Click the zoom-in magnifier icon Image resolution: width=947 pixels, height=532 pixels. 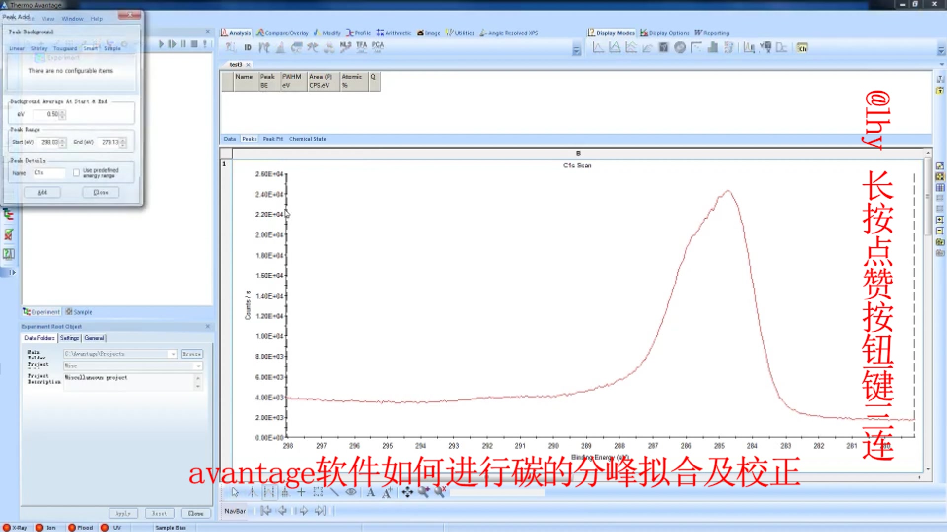coord(423,492)
